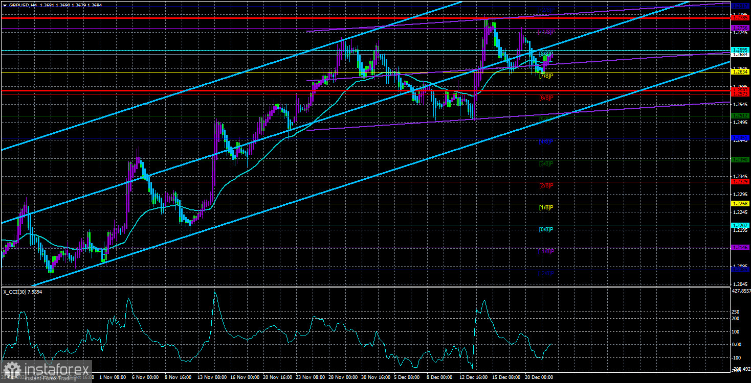
Task: Click the purple 1.2756 price tag
Action: [x=740, y=28]
